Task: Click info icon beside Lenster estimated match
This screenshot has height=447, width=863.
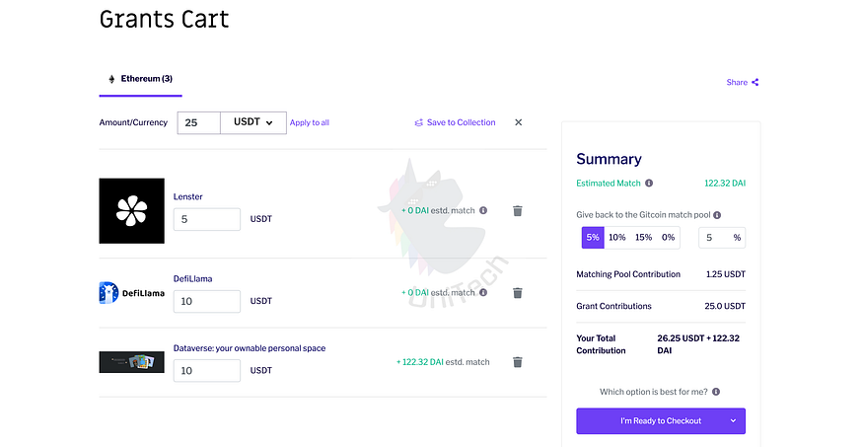Action: point(483,210)
